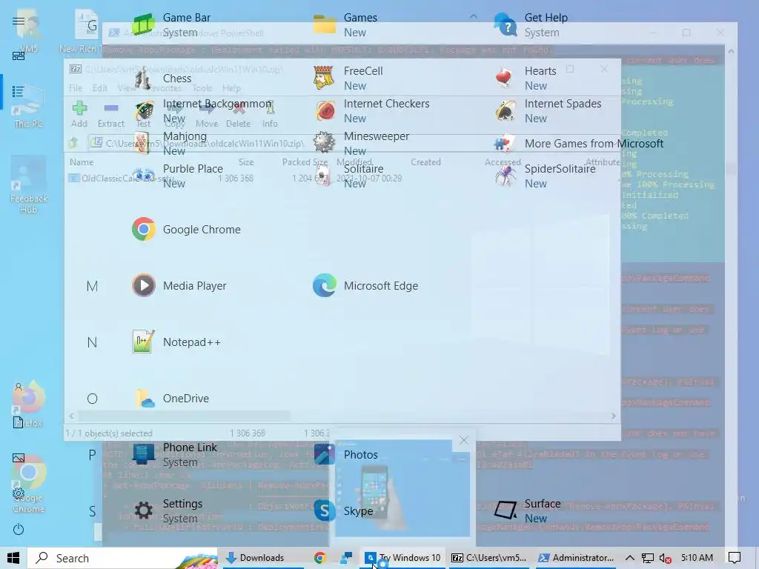The width and height of the screenshot is (759, 569).
Task: Expand the Start menu hamburger button
Action: click(19, 21)
